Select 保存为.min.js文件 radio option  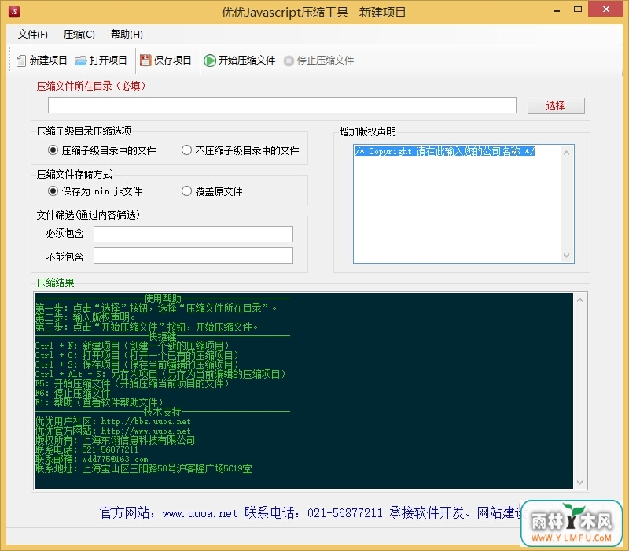click(x=53, y=190)
